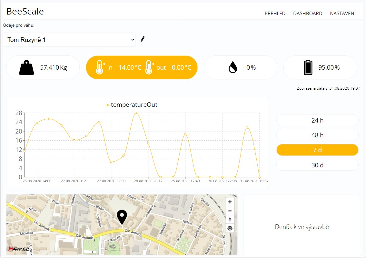This screenshot has height=258, width=366.
Task: Toggle the temperatureOut legend series
Action: click(x=132, y=105)
